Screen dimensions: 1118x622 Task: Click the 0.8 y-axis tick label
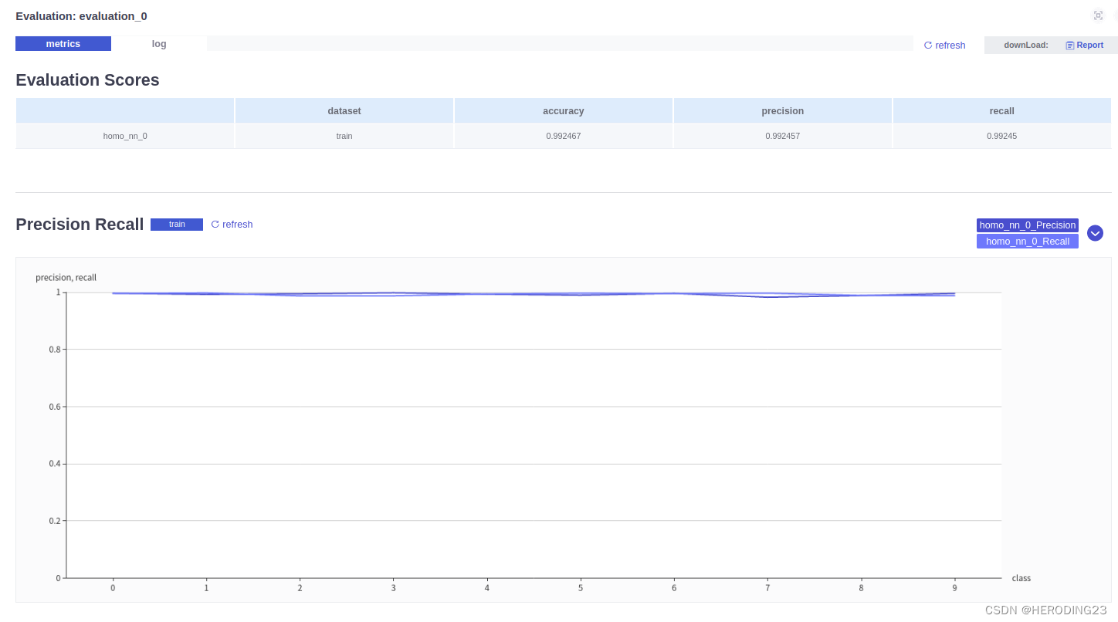point(54,350)
